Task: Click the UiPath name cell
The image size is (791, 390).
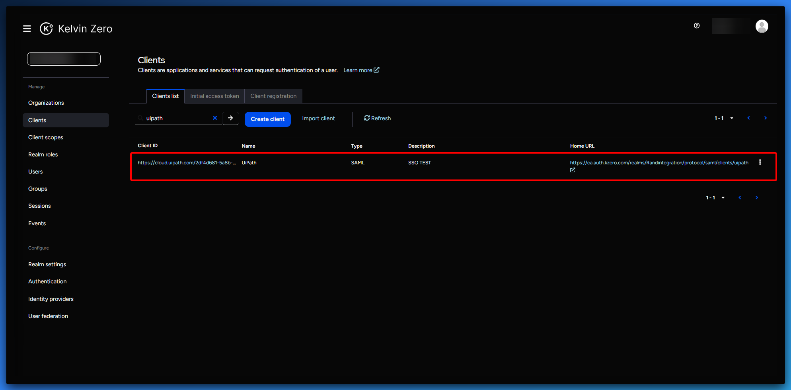Action: tap(249, 163)
